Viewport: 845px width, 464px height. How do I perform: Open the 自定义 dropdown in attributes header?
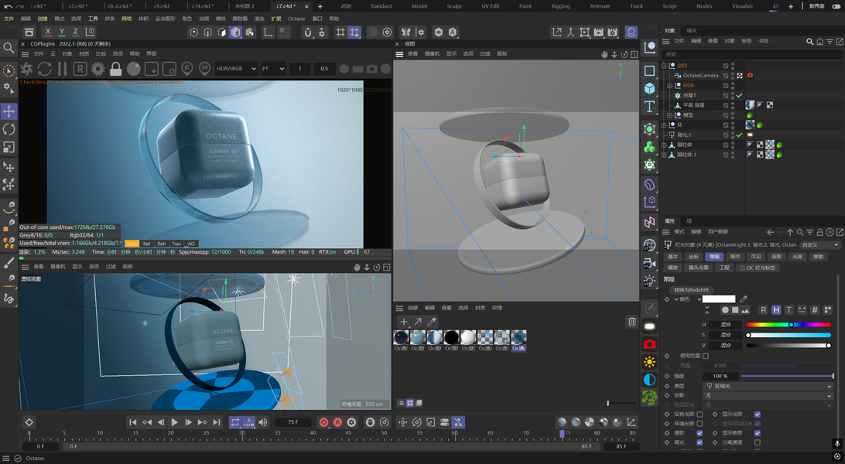pyautogui.click(x=819, y=245)
